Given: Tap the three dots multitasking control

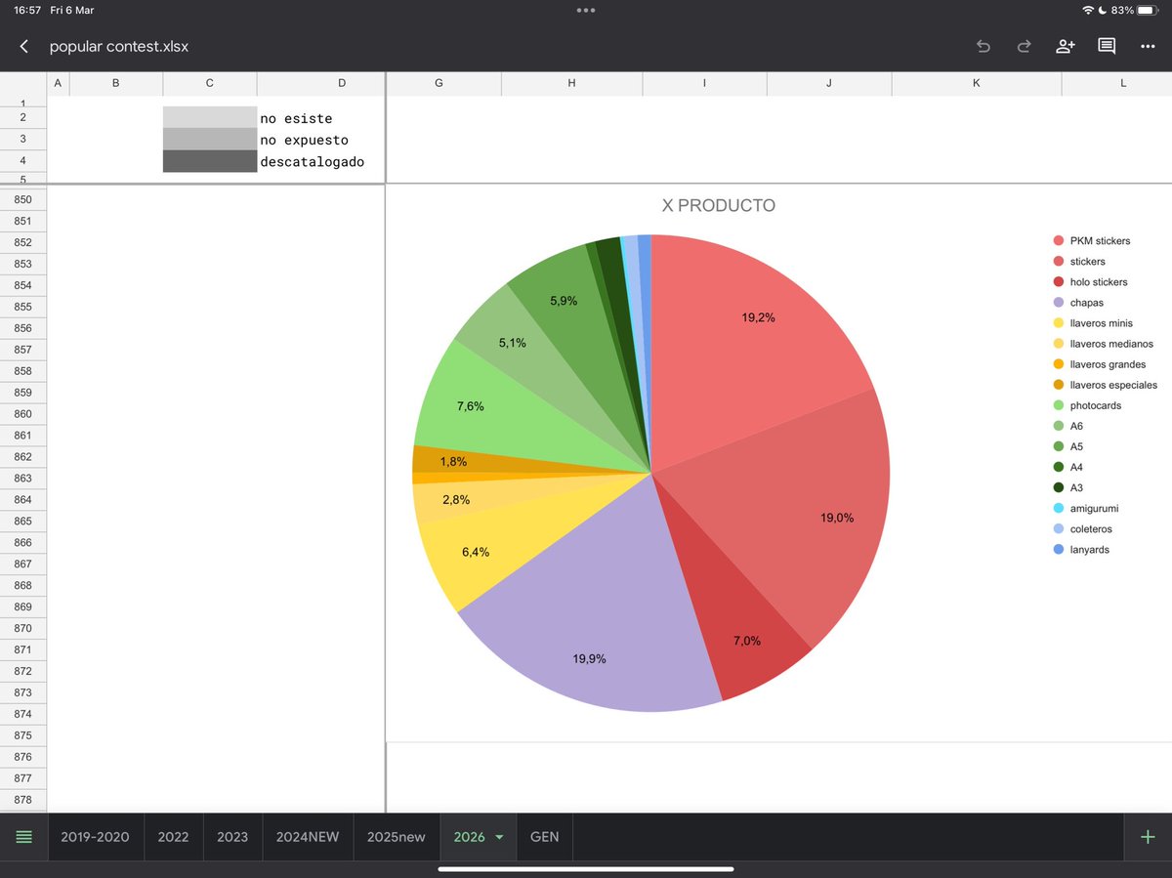Looking at the screenshot, I should tap(586, 10).
